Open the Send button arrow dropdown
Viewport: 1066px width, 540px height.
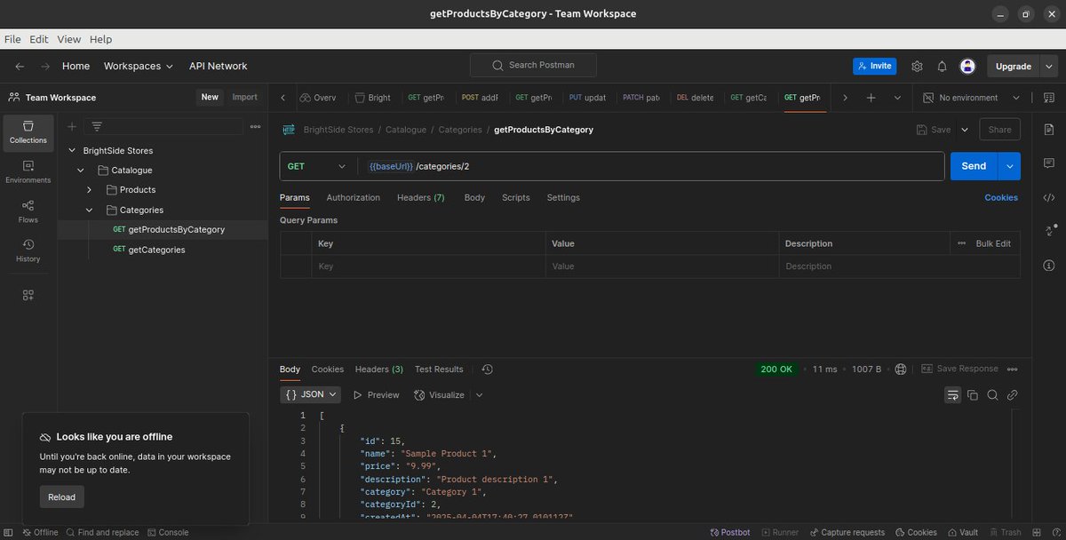(1009, 166)
